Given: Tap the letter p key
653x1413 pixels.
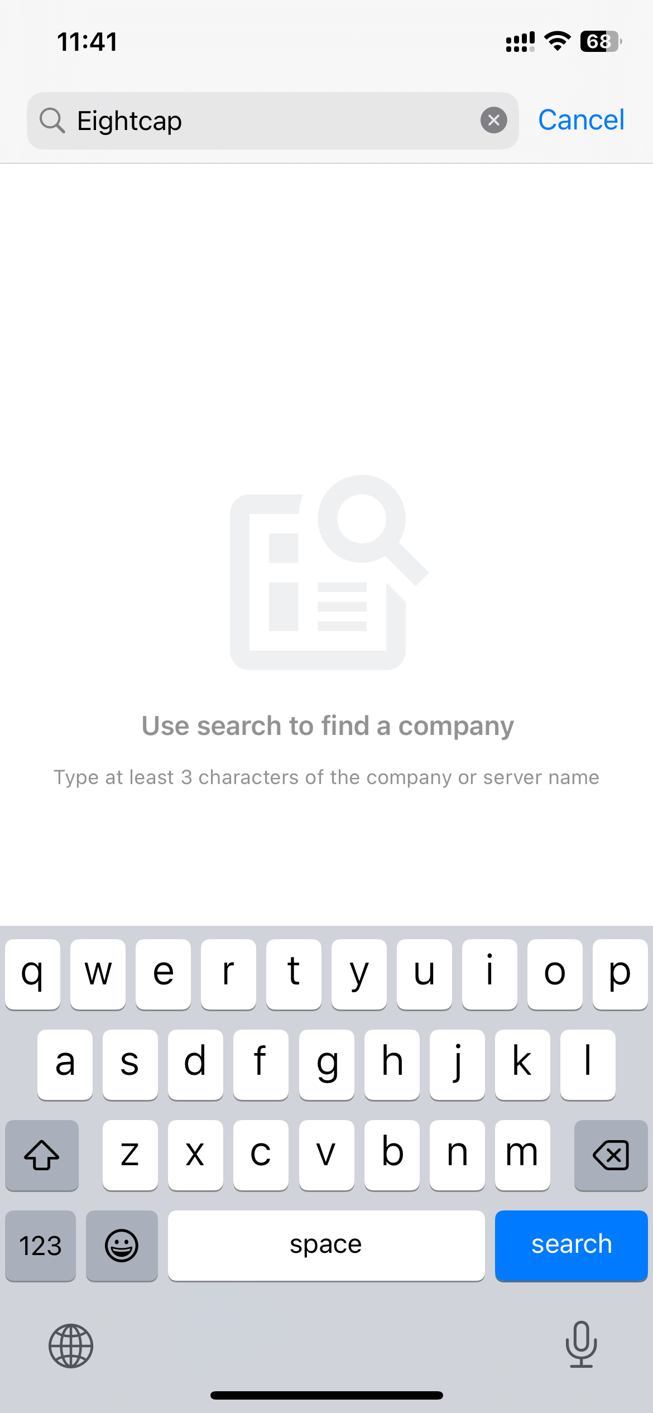Looking at the screenshot, I should tap(620, 974).
